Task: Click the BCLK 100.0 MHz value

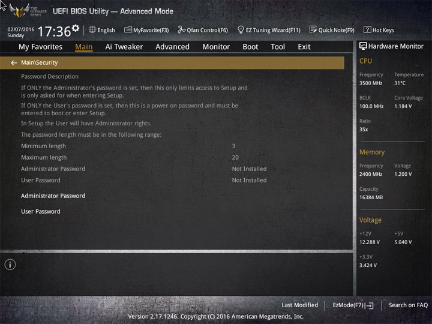Action: 371,106
